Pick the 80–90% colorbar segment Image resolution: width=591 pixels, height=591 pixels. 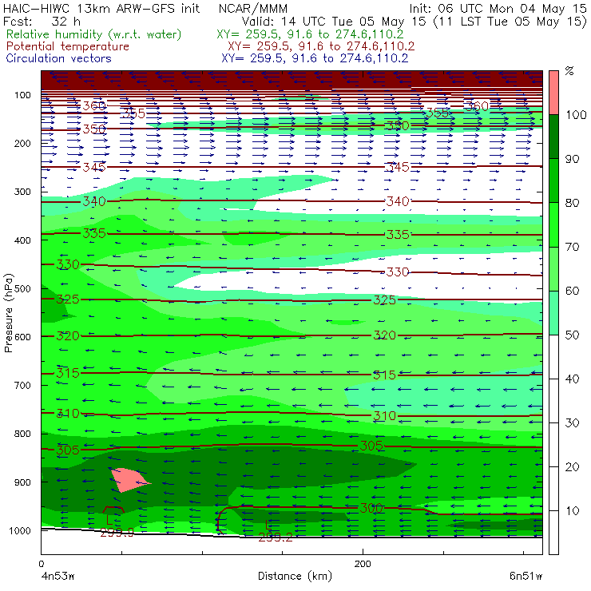click(553, 180)
